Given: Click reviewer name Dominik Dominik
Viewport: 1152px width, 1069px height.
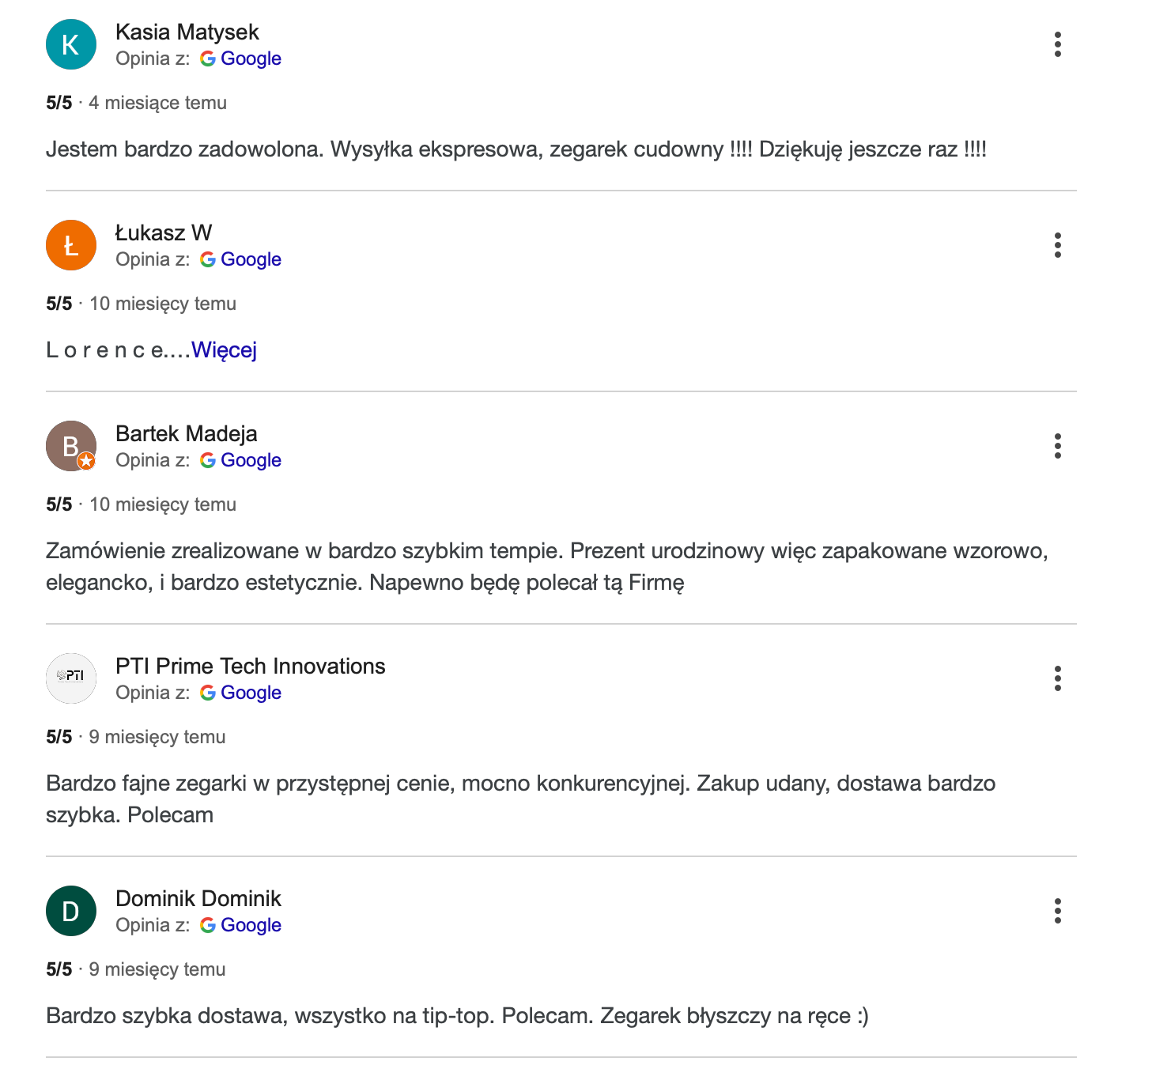Looking at the screenshot, I should [x=198, y=898].
